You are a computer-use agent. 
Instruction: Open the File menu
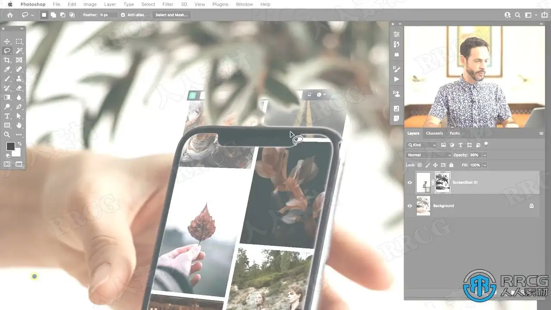[x=56, y=4]
